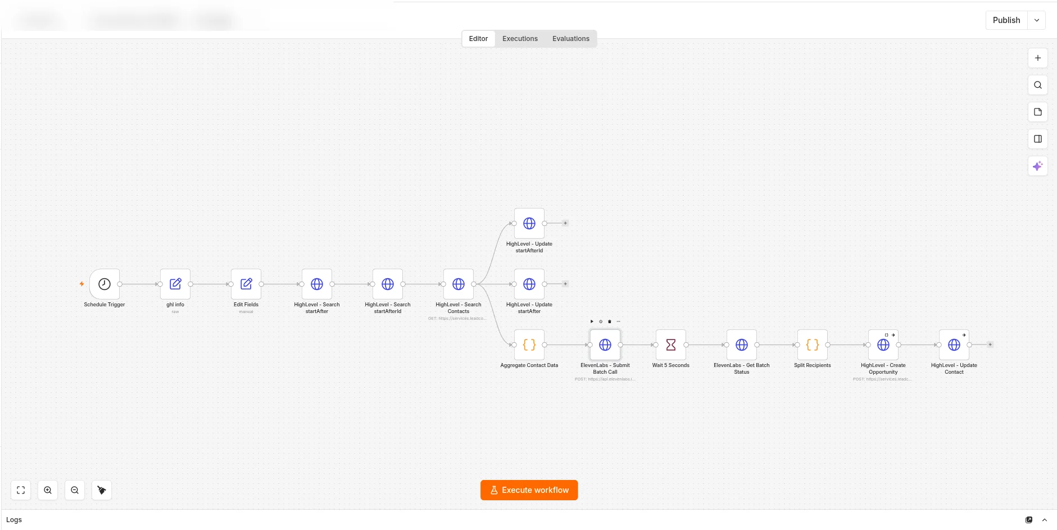
Task: Click the Publish button
Action: (1006, 20)
